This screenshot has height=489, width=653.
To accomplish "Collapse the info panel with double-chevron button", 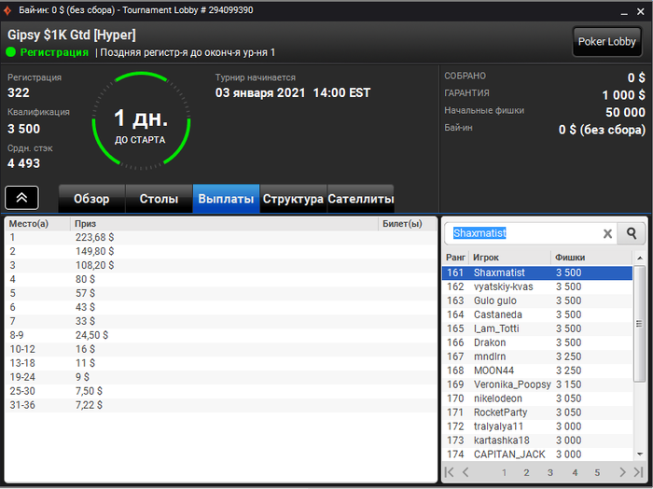I will coord(21,198).
